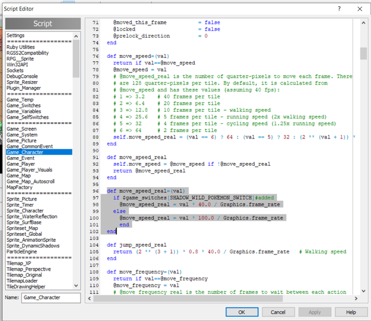Click the Cancel button

[278, 312]
